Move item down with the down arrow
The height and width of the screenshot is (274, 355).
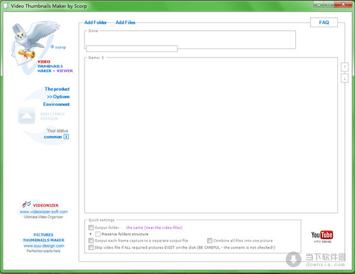coord(344,78)
